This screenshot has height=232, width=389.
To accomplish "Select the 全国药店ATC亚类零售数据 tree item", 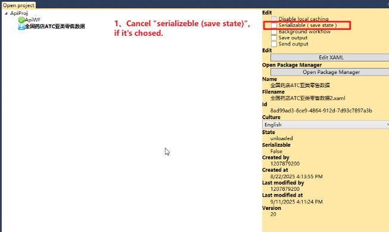I will [x=55, y=26].
